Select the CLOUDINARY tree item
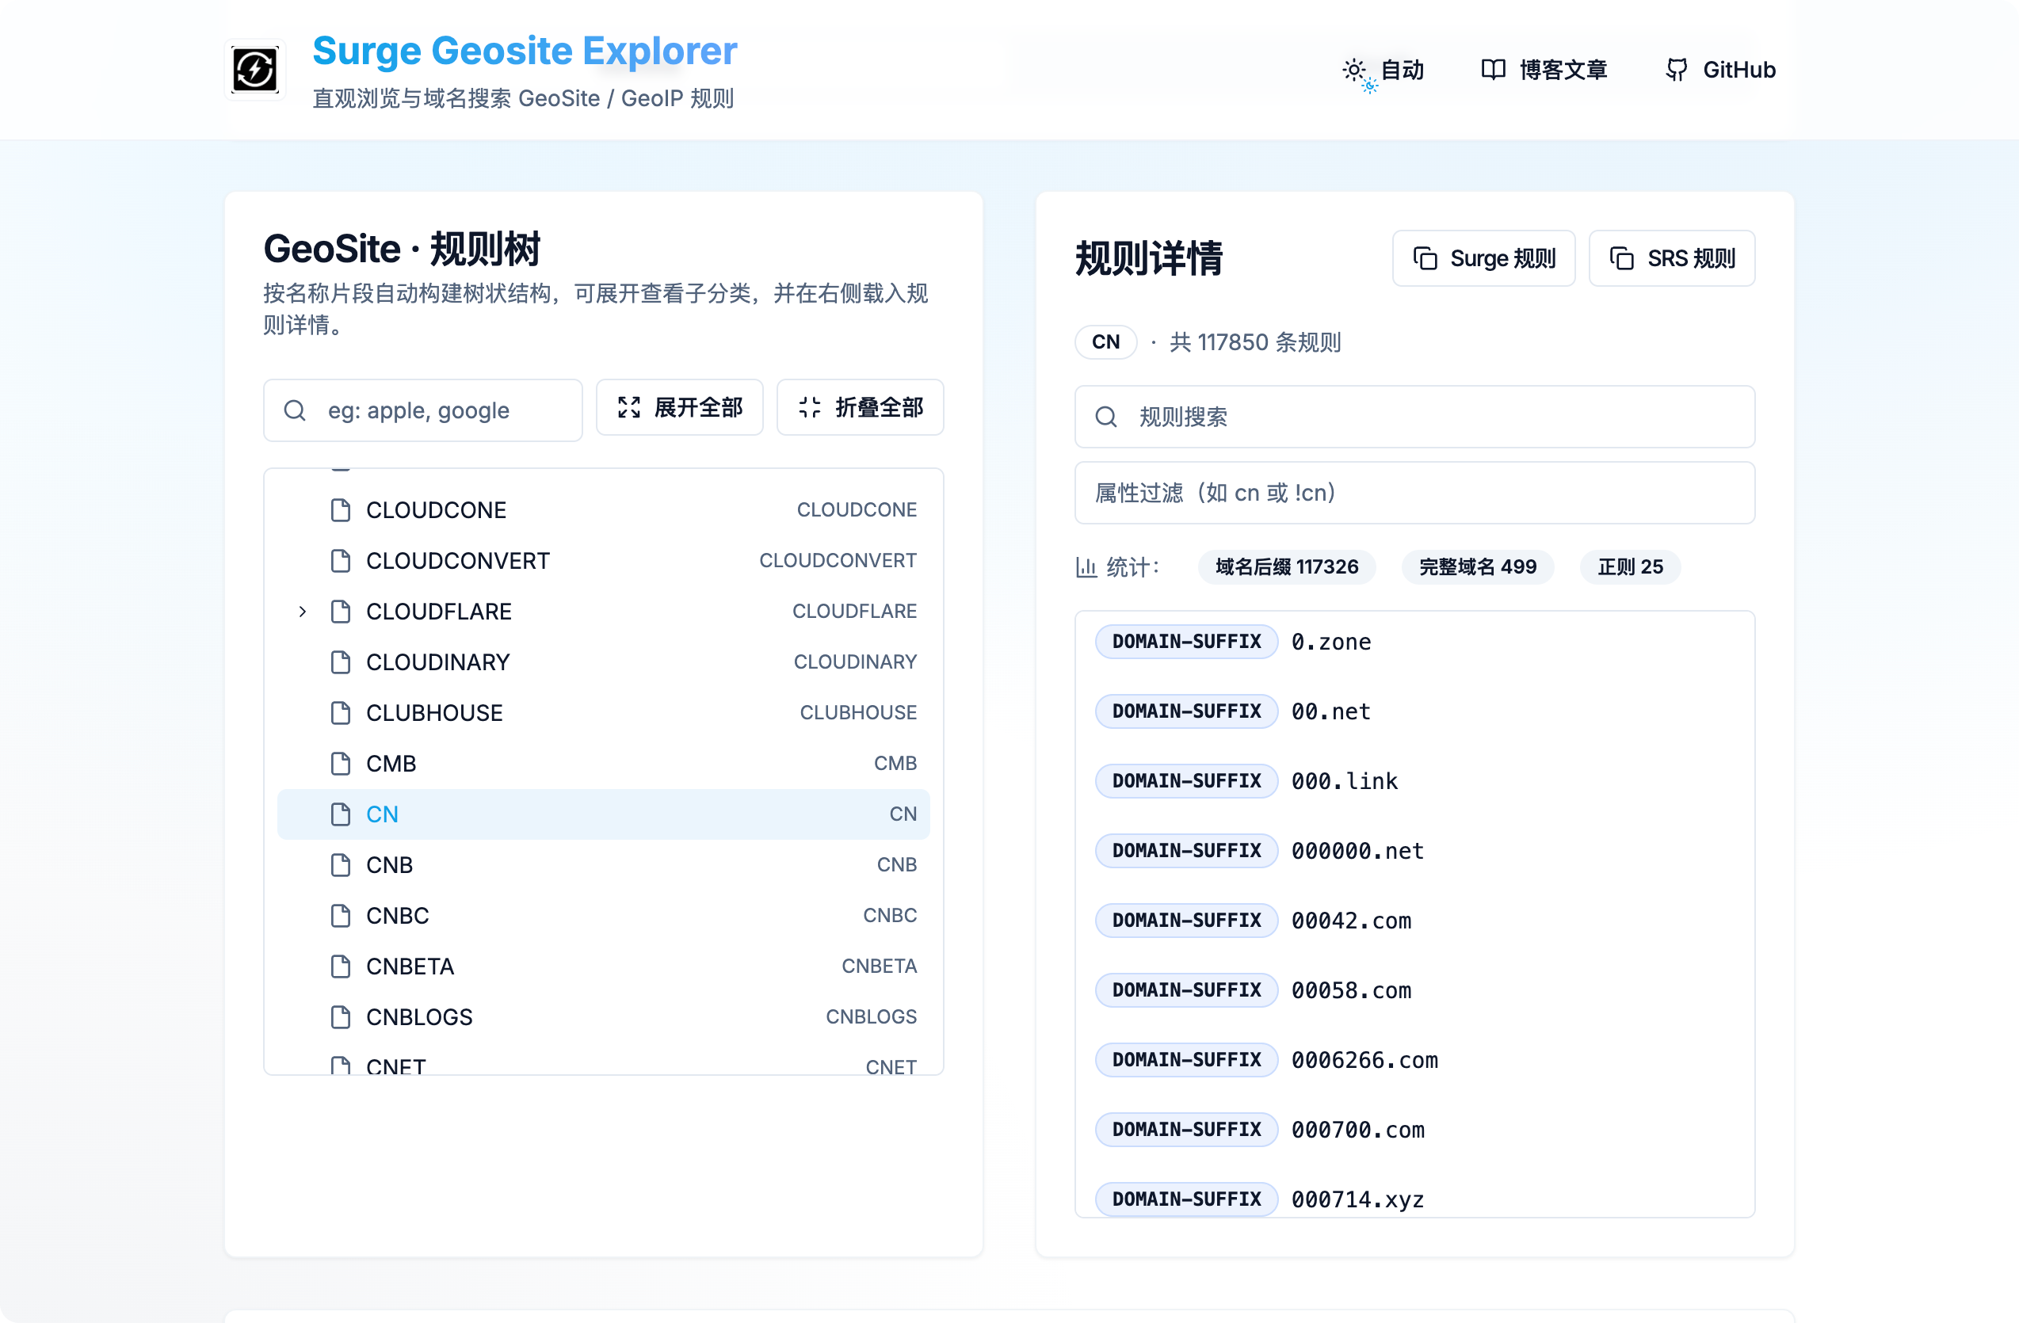The width and height of the screenshot is (2019, 1323). click(x=603, y=662)
